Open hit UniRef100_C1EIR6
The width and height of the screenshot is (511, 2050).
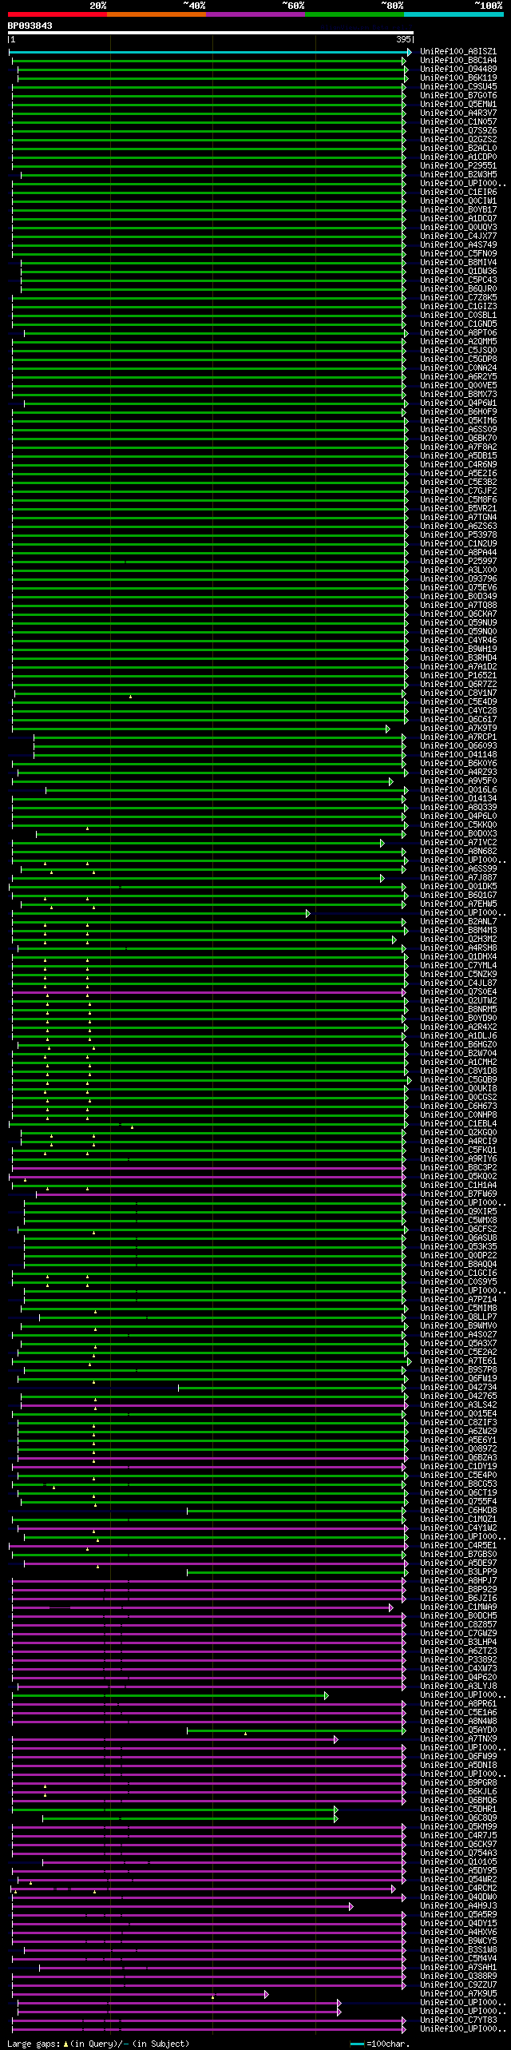pyautogui.click(x=458, y=193)
